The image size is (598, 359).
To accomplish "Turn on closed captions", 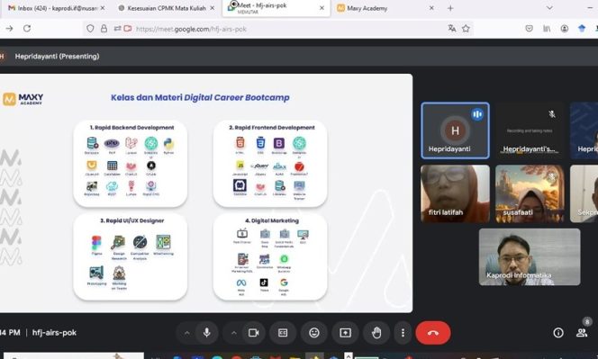I will tap(283, 333).
